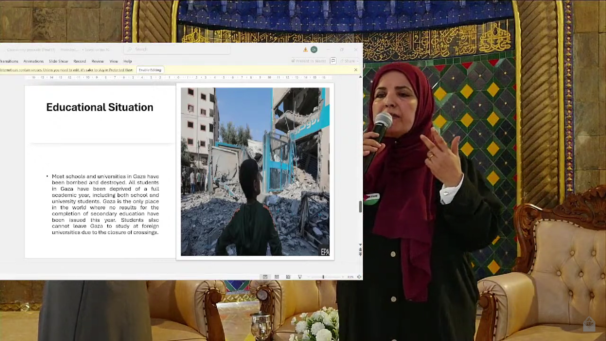Open the Animations tab

coord(33,61)
